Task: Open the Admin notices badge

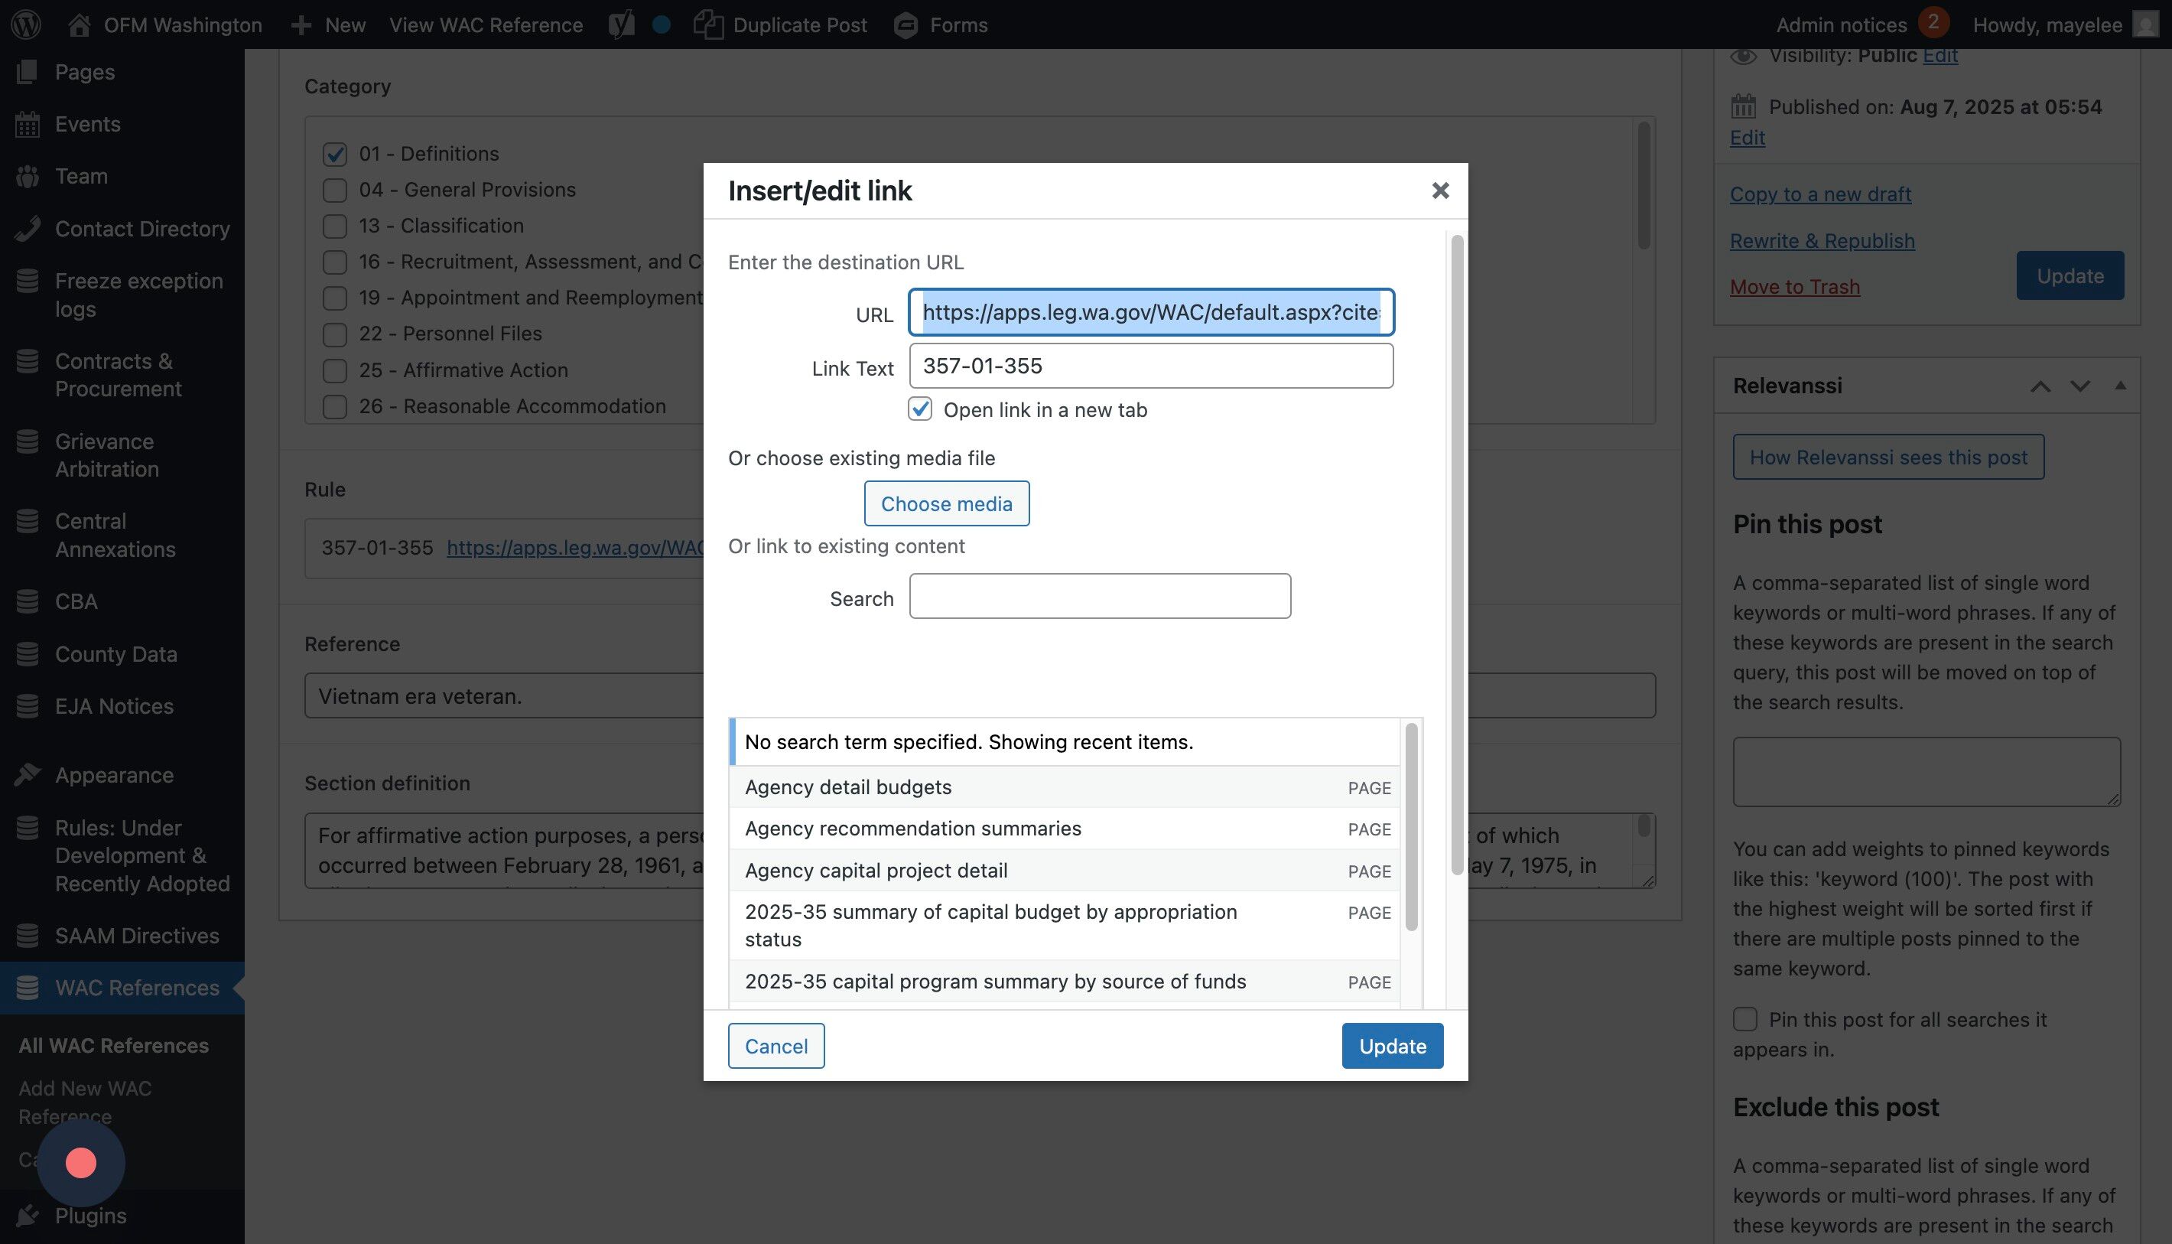Action: click(1933, 22)
